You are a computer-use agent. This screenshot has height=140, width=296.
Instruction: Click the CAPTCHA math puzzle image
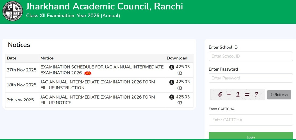(x=238, y=94)
